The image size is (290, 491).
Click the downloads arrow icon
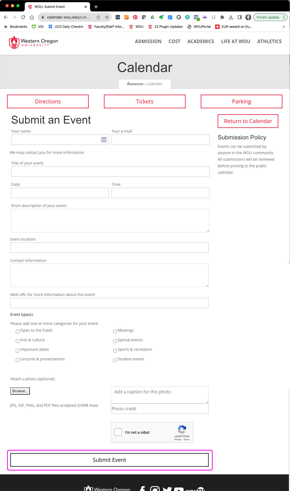click(x=231, y=17)
